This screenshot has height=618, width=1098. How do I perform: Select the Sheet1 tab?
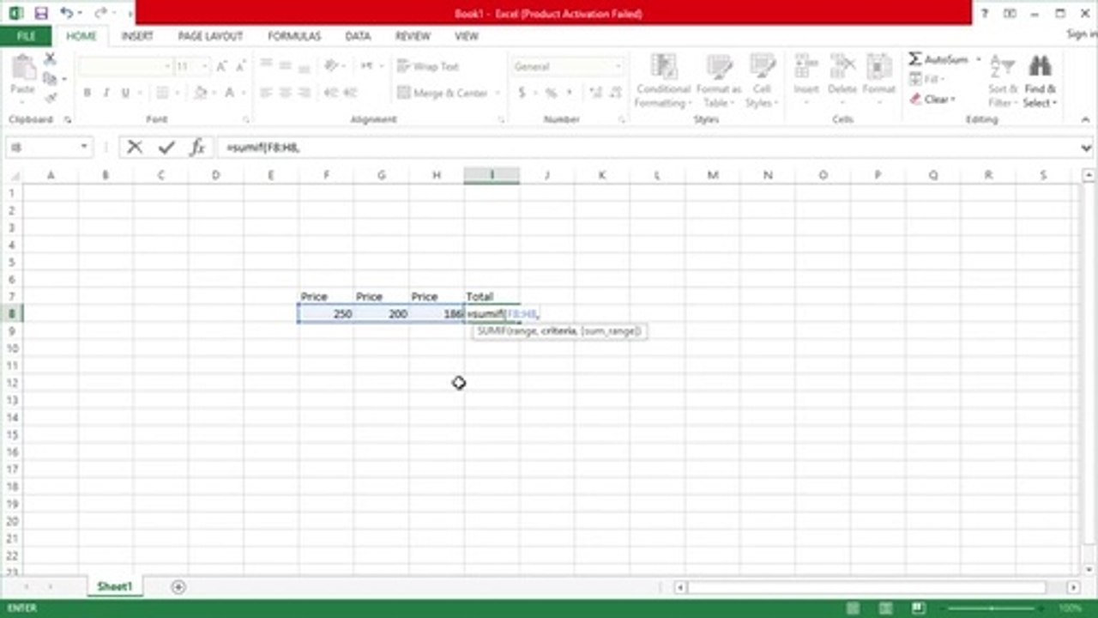point(115,587)
